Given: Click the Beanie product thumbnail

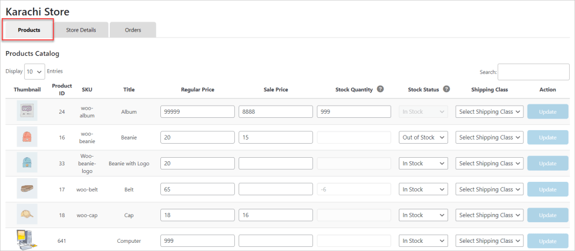Looking at the screenshot, I should (x=27, y=137).
